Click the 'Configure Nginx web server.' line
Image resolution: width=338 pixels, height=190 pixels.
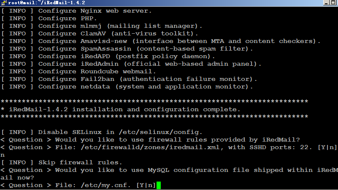[x=76, y=11]
